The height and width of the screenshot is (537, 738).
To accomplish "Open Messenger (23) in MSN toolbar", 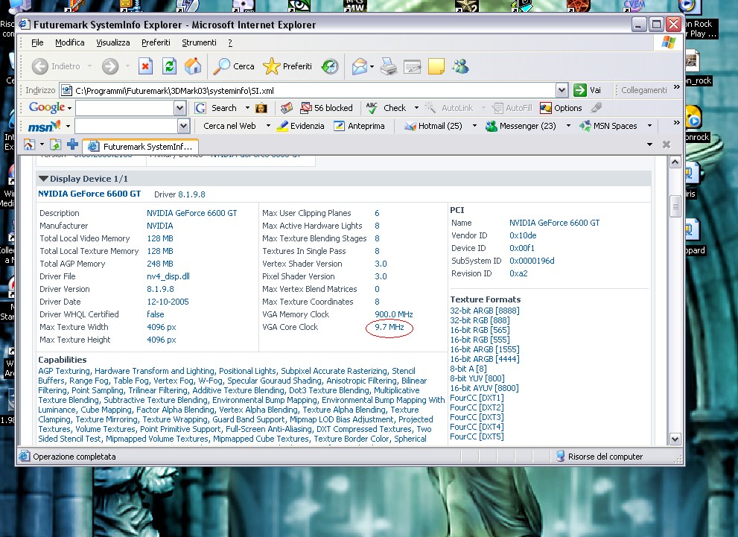I will [x=521, y=126].
